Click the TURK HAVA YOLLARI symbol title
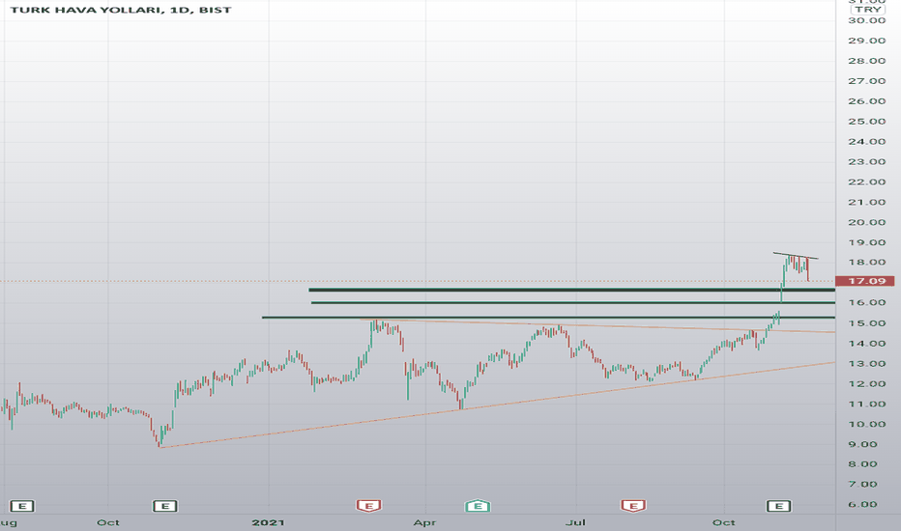 point(86,10)
